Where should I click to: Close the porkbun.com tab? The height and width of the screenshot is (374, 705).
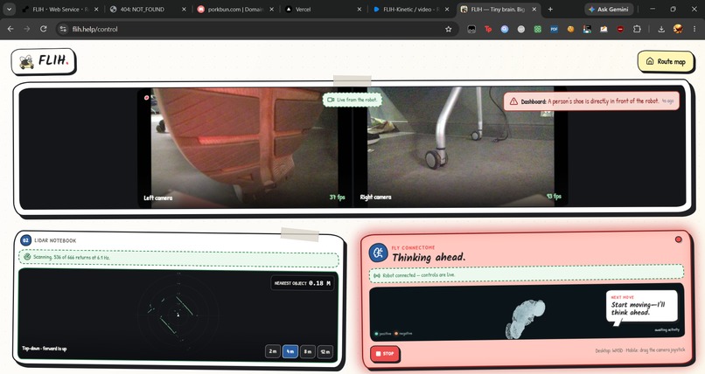click(271, 9)
